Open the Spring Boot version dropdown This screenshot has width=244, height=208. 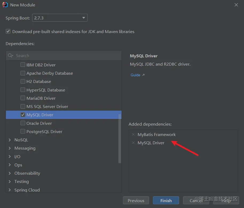(x=60, y=18)
